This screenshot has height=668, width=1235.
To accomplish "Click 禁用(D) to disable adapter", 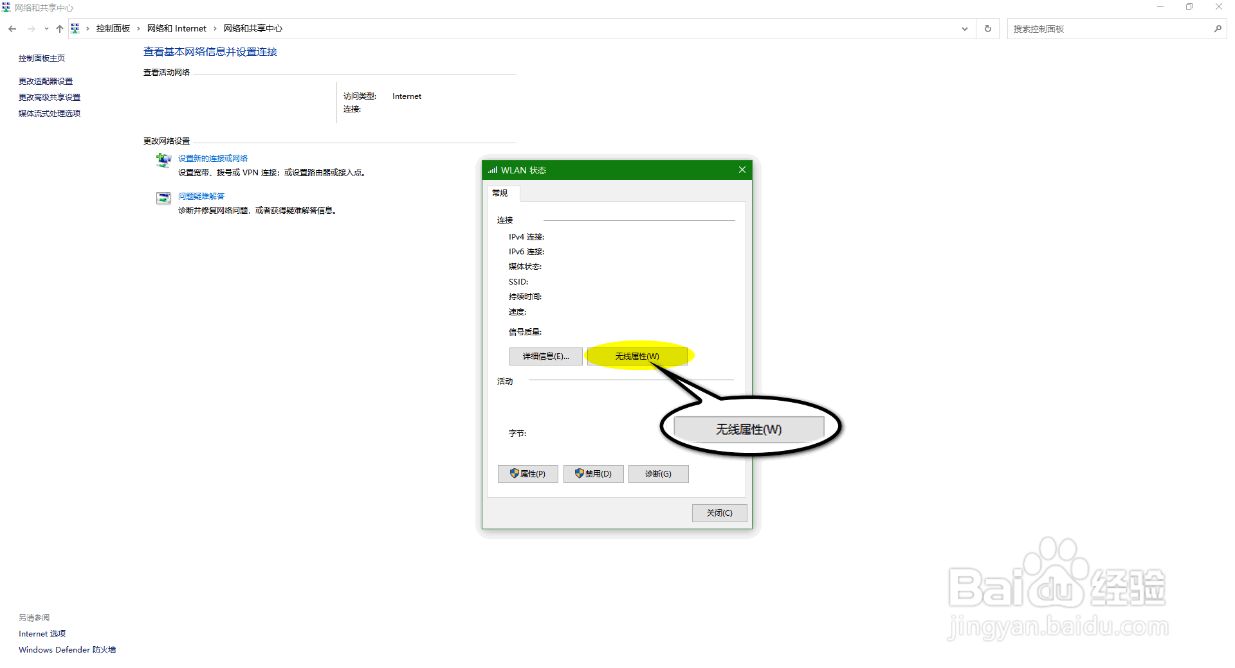I will click(x=594, y=473).
